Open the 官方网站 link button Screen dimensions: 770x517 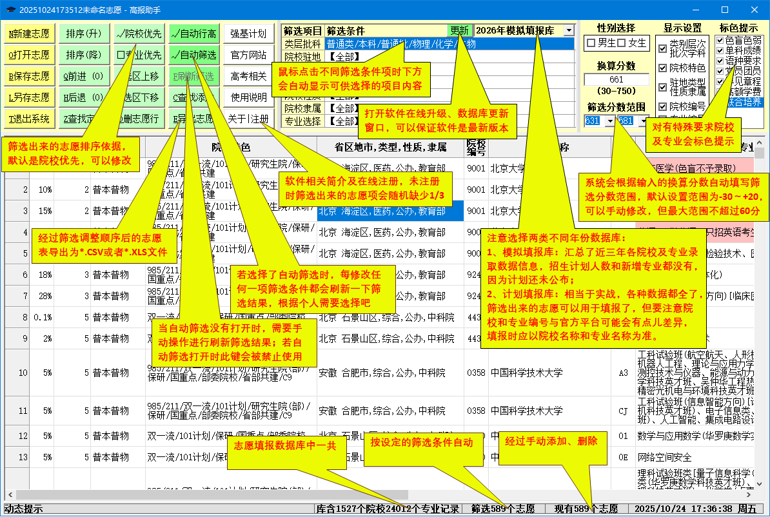pos(248,55)
